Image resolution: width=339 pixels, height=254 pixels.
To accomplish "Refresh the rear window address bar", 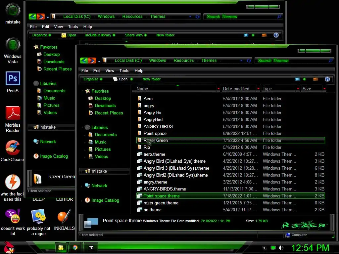I will click(x=197, y=17).
